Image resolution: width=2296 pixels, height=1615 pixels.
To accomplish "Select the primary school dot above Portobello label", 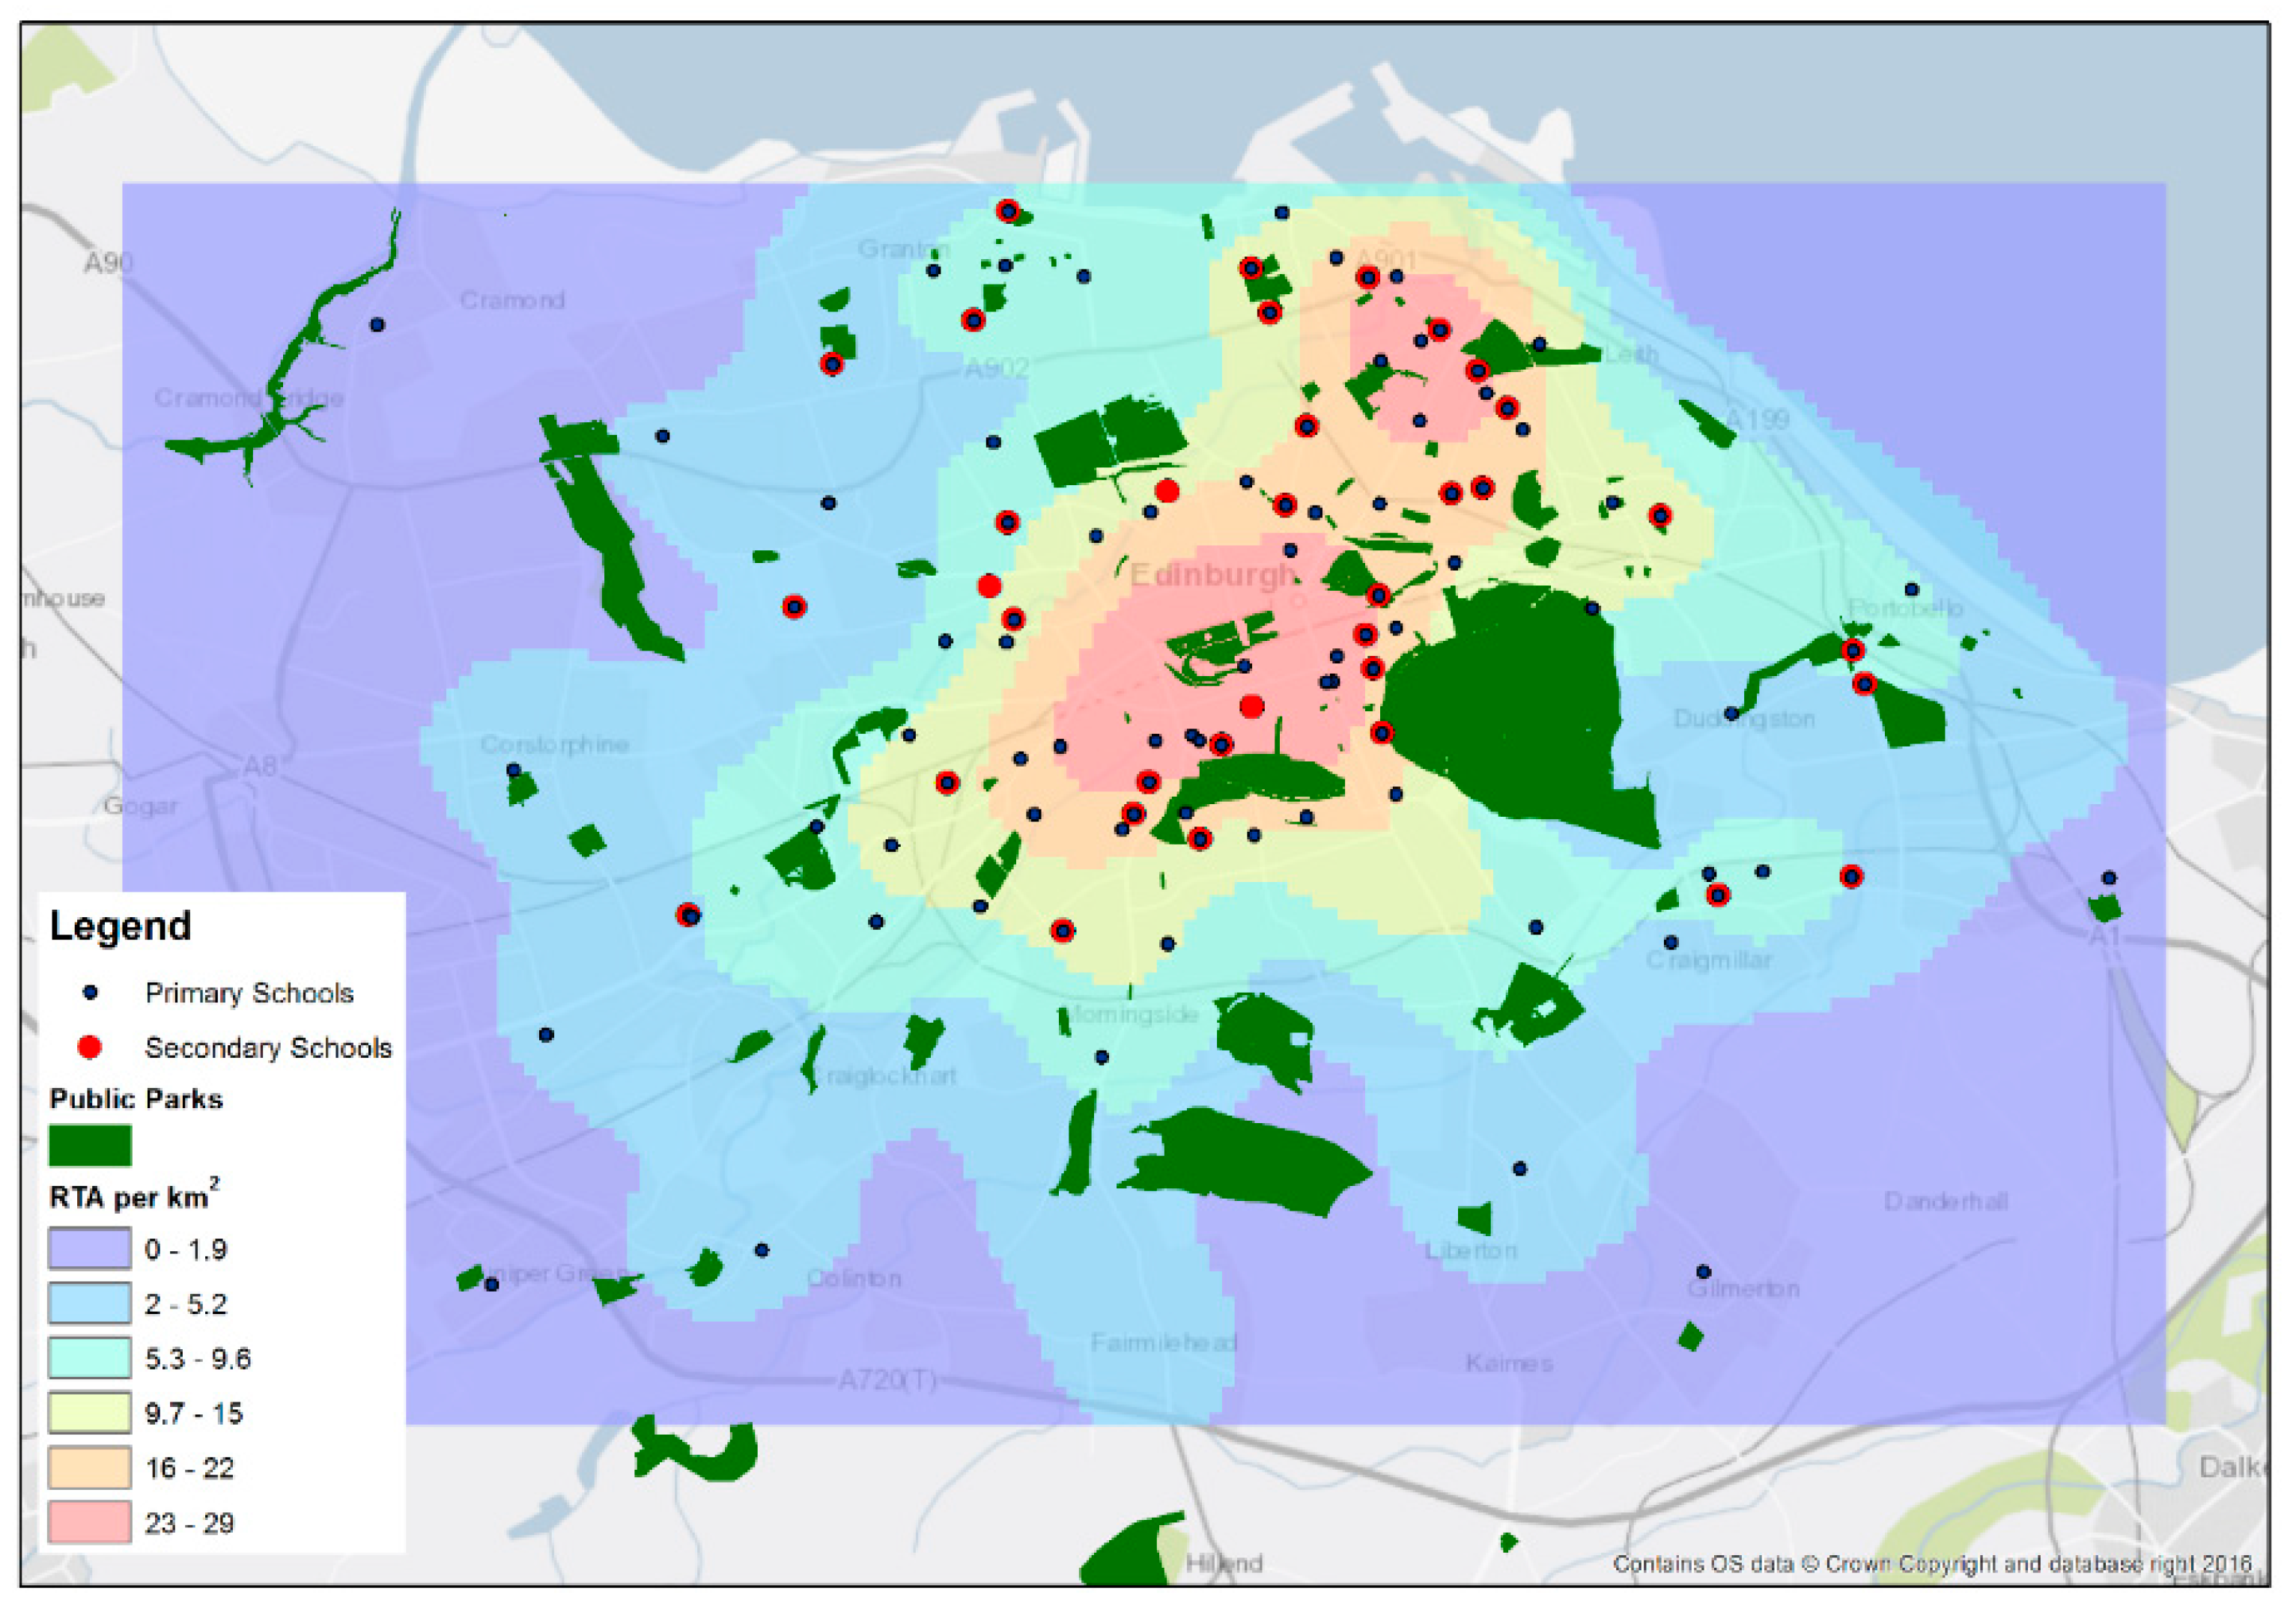I will point(1911,589).
